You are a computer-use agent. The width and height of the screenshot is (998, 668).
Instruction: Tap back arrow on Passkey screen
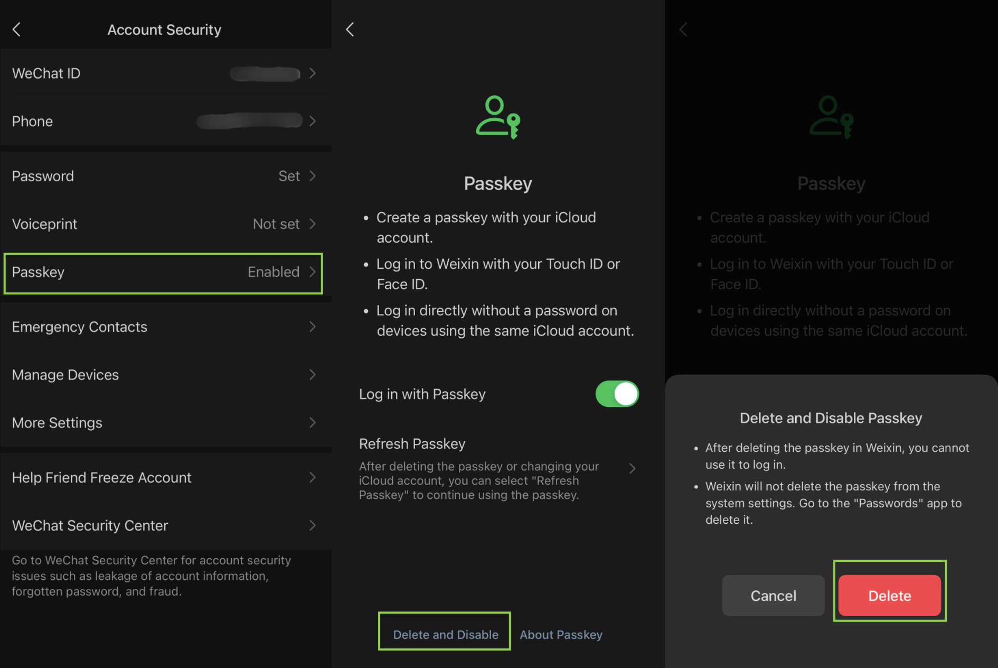click(350, 30)
